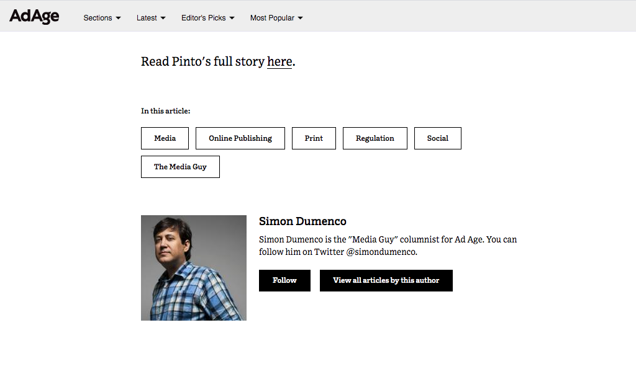This screenshot has height=369, width=636.
Task: Click Simon Dumenco's author photo
Action: 194,268
